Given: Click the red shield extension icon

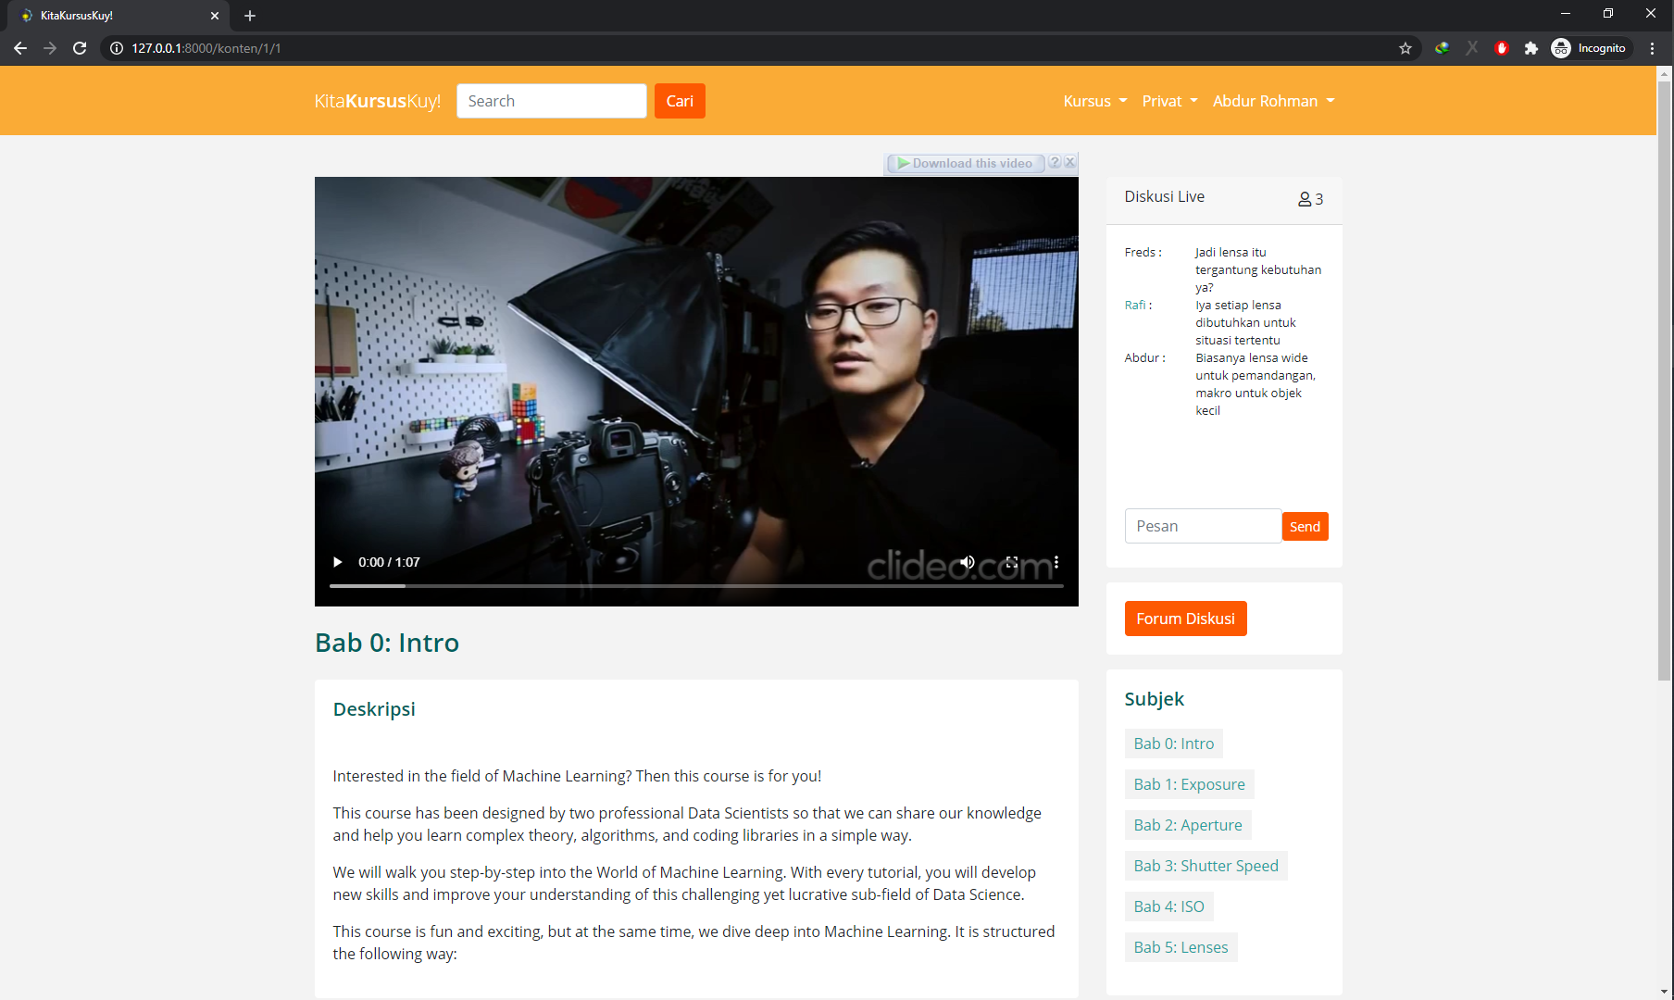Looking at the screenshot, I should pos(1502,48).
